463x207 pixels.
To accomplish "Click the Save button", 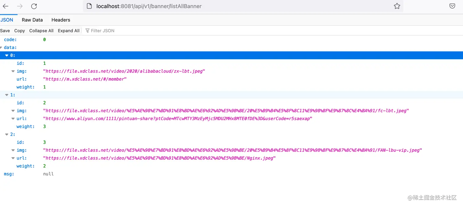I will pyautogui.click(x=5, y=31).
